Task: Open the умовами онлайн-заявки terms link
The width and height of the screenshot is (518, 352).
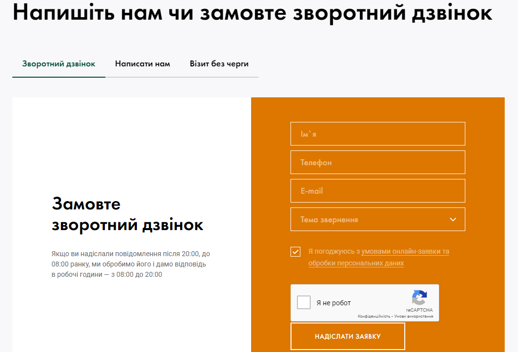Action: pos(405,251)
